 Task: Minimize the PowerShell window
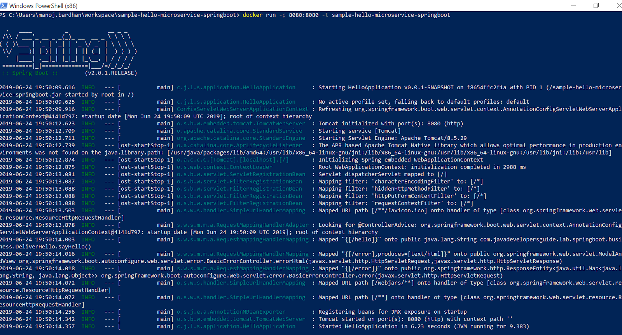(x=573, y=5)
